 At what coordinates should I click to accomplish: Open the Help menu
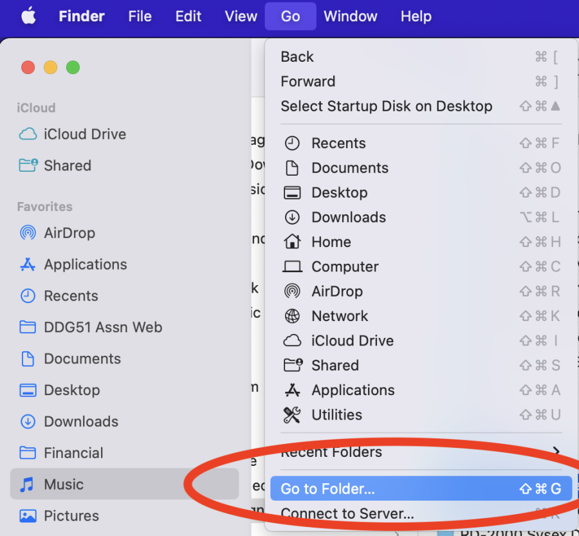pos(416,16)
